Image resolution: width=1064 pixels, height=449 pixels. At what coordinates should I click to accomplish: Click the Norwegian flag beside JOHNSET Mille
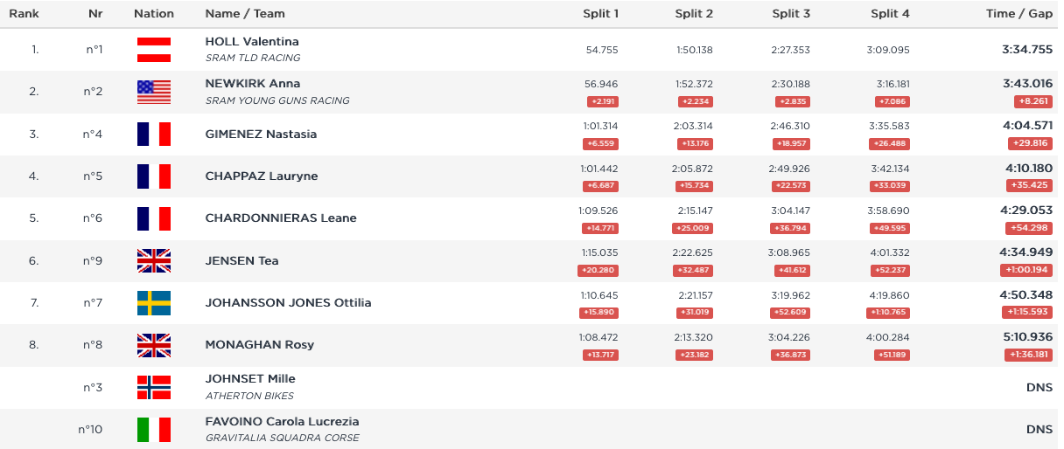(154, 387)
